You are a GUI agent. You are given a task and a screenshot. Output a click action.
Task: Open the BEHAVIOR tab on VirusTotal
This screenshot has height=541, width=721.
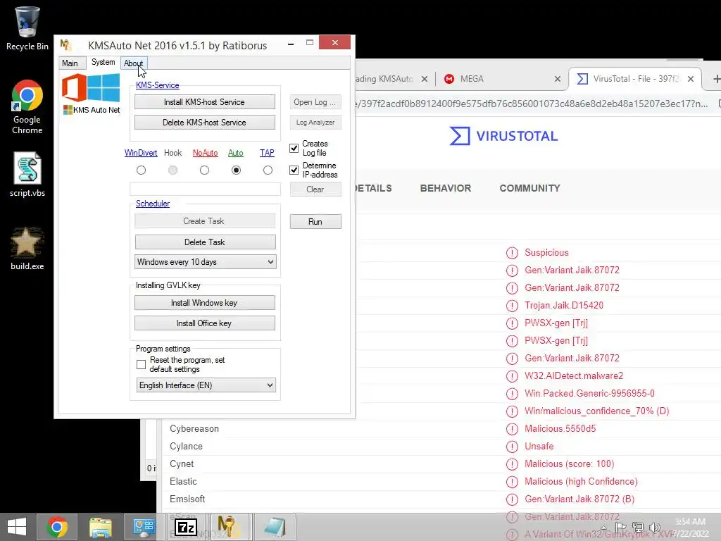click(x=446, y=188)
